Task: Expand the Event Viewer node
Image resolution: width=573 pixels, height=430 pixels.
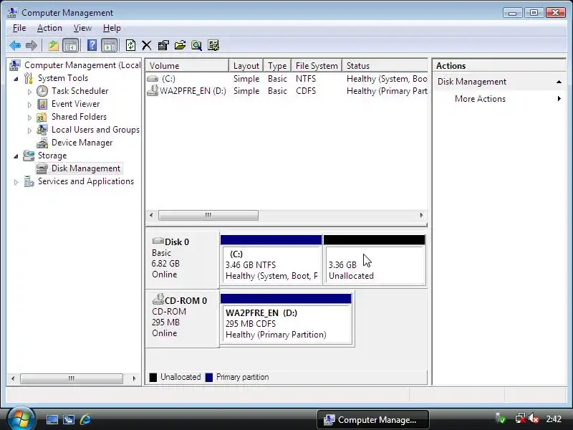Action: coord(29,105)
